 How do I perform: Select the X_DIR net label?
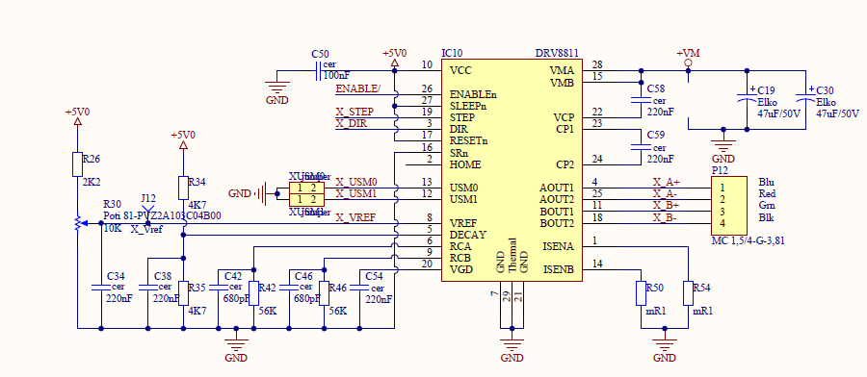pos(351,124)
